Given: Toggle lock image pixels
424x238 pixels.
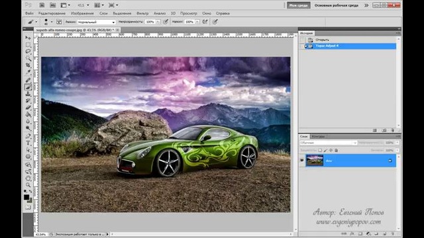Looking at the screenshot, I should pos(325,150).
